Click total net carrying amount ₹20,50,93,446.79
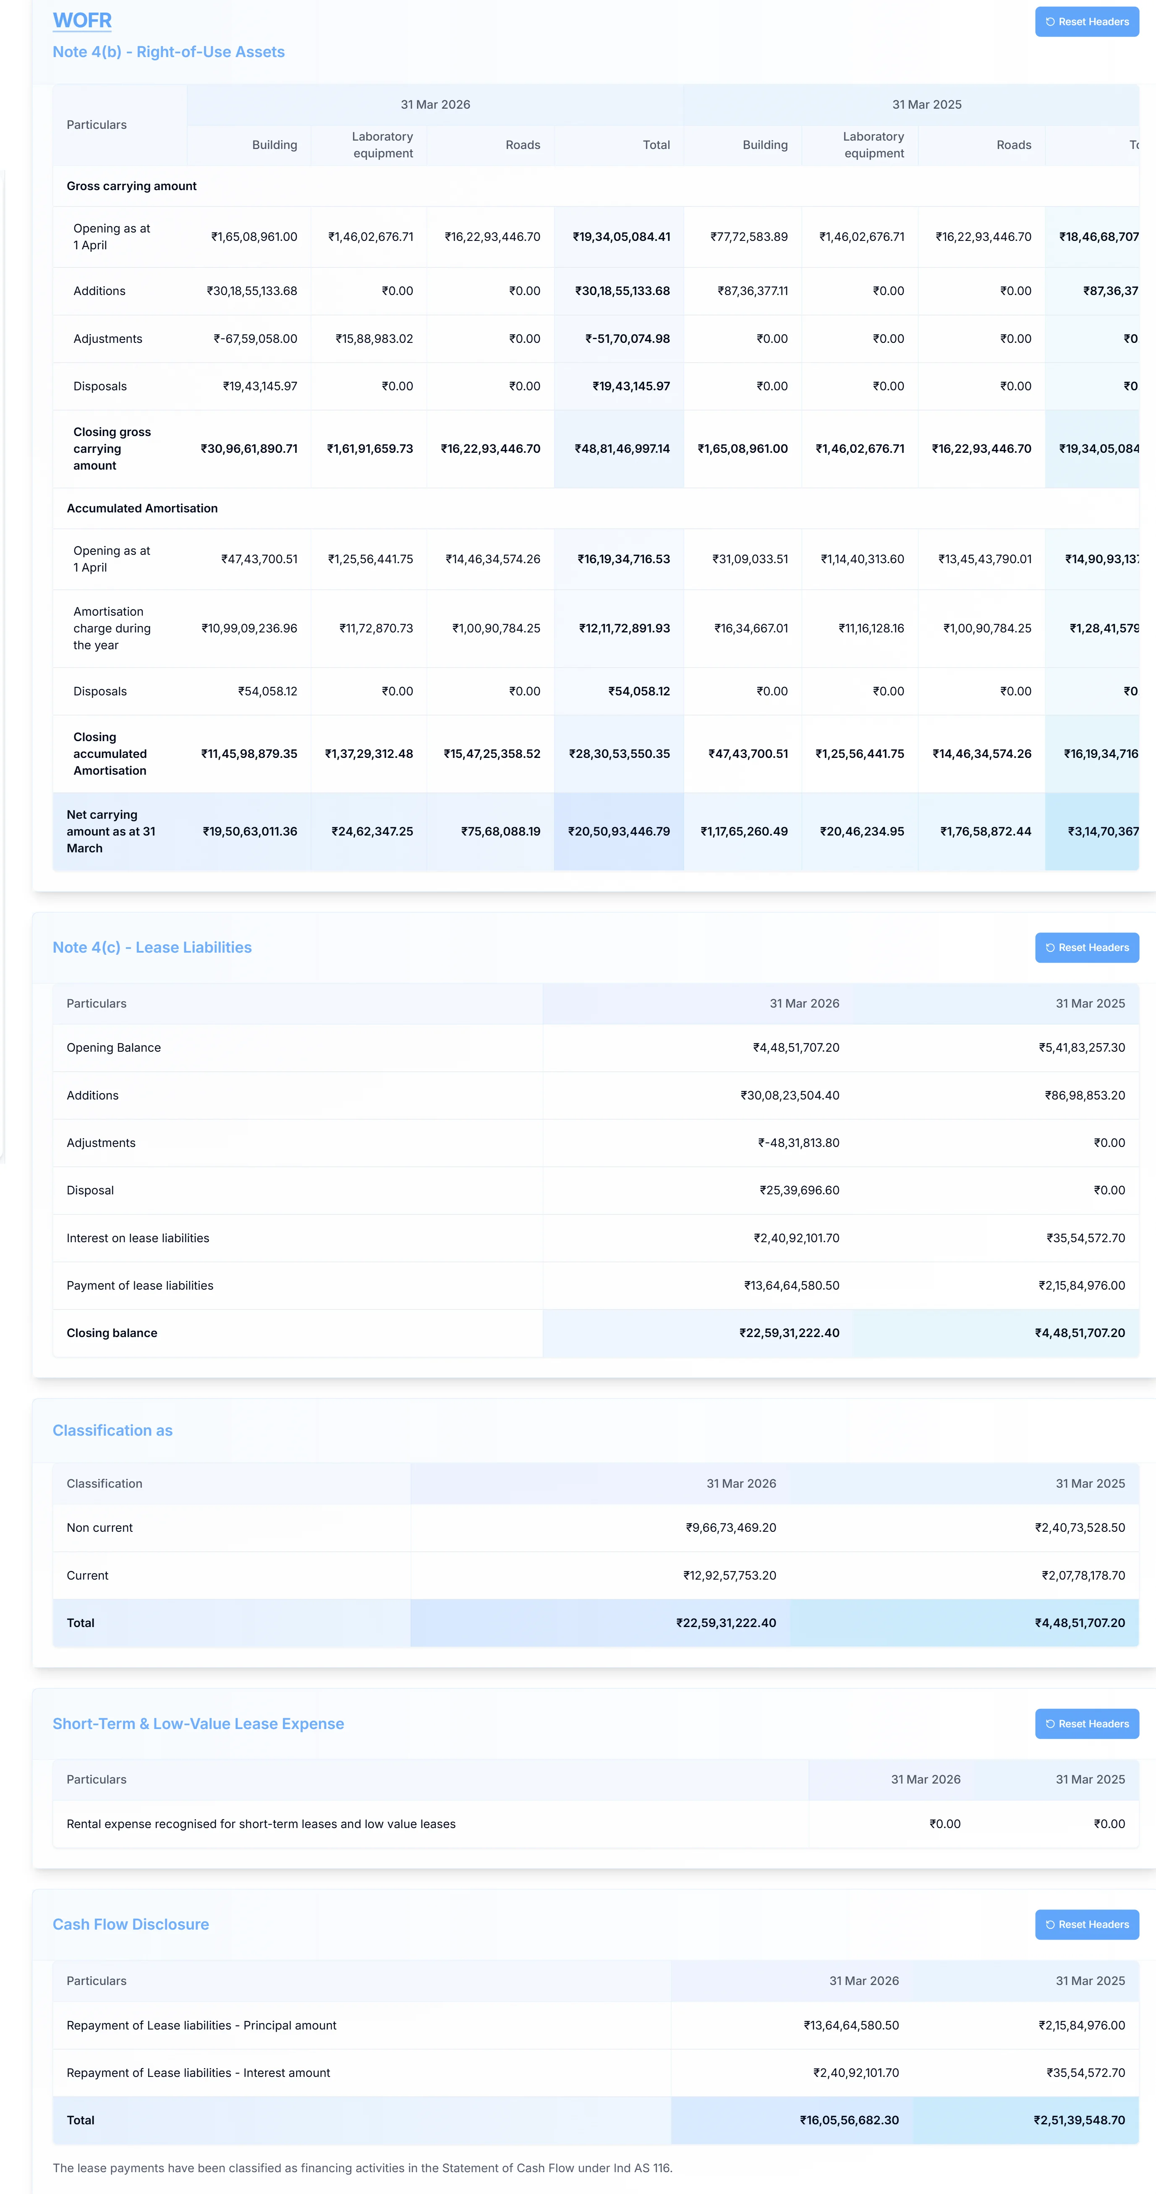 coord(618,831)
